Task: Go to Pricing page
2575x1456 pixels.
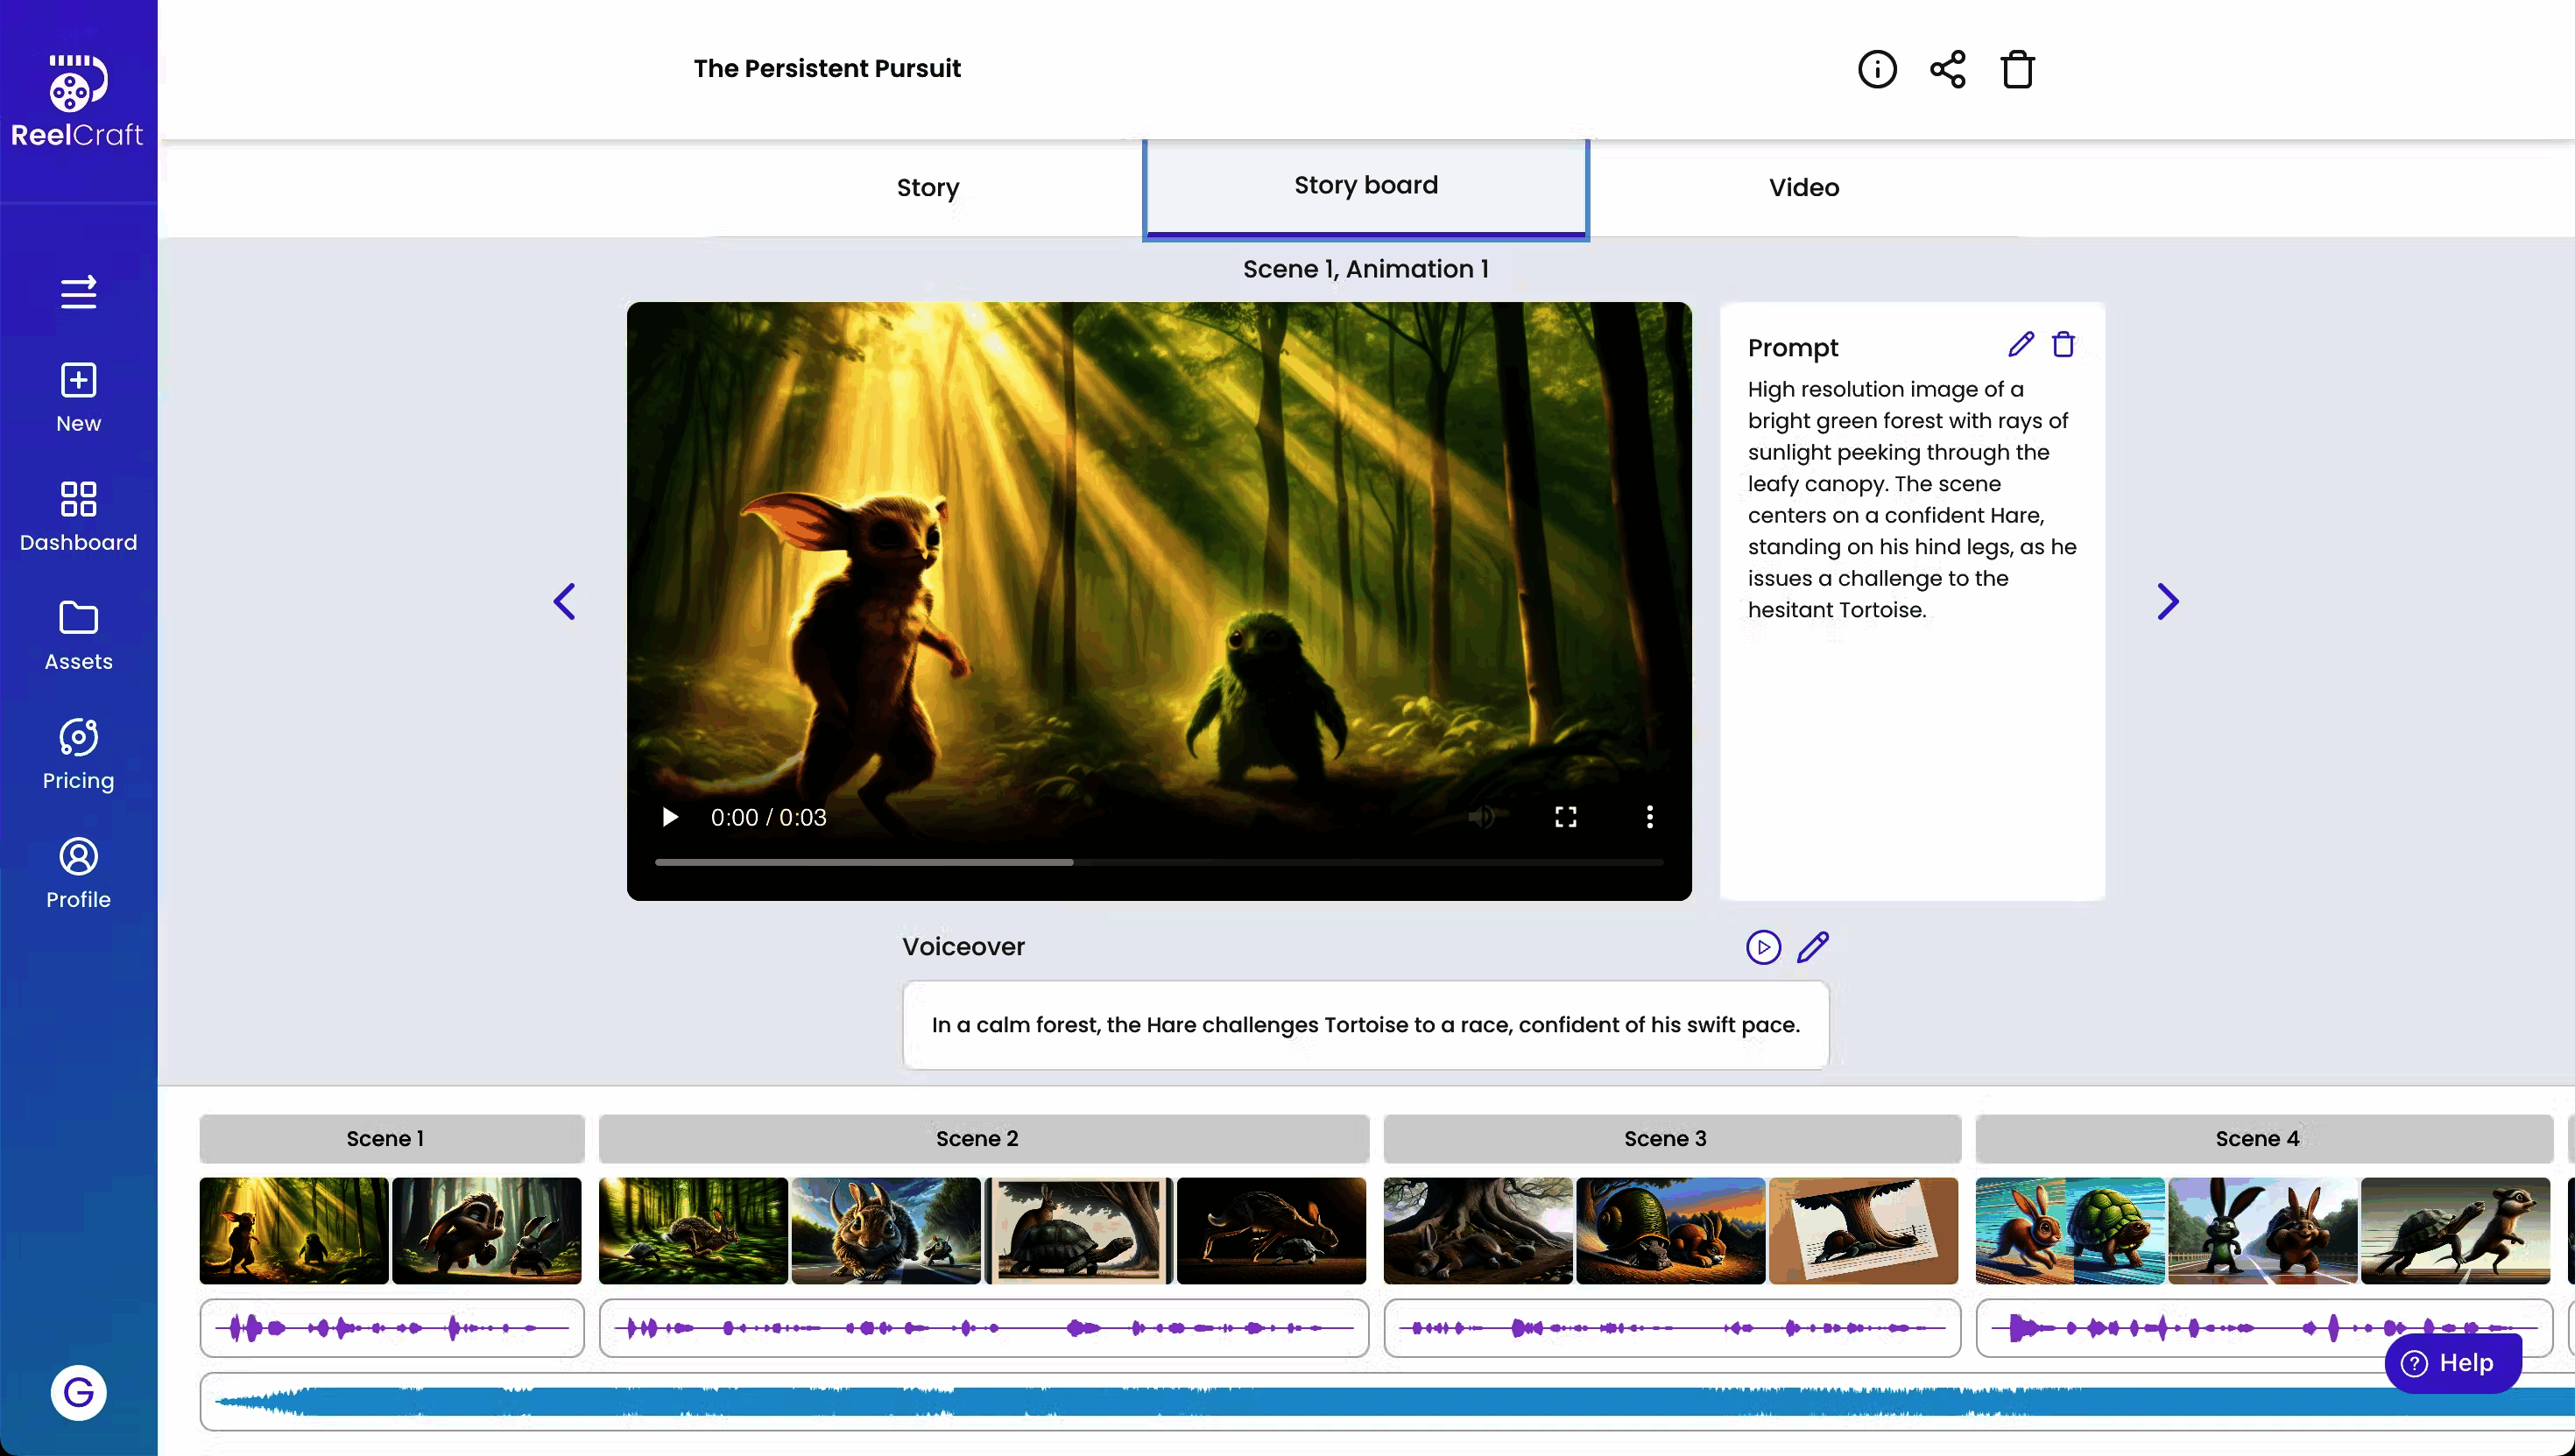Action: (78, 755)
